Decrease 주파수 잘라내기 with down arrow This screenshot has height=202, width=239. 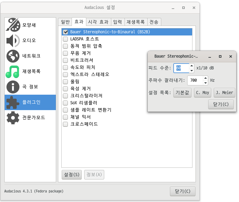(x=205, y=83)
